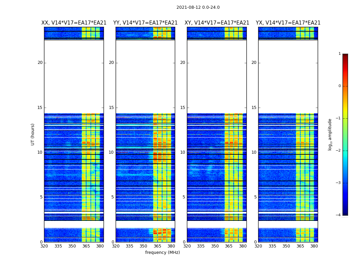The height and width of the screenshot is (269, 353).
Task: Select the YY panel title text
Action: point(145,23)
